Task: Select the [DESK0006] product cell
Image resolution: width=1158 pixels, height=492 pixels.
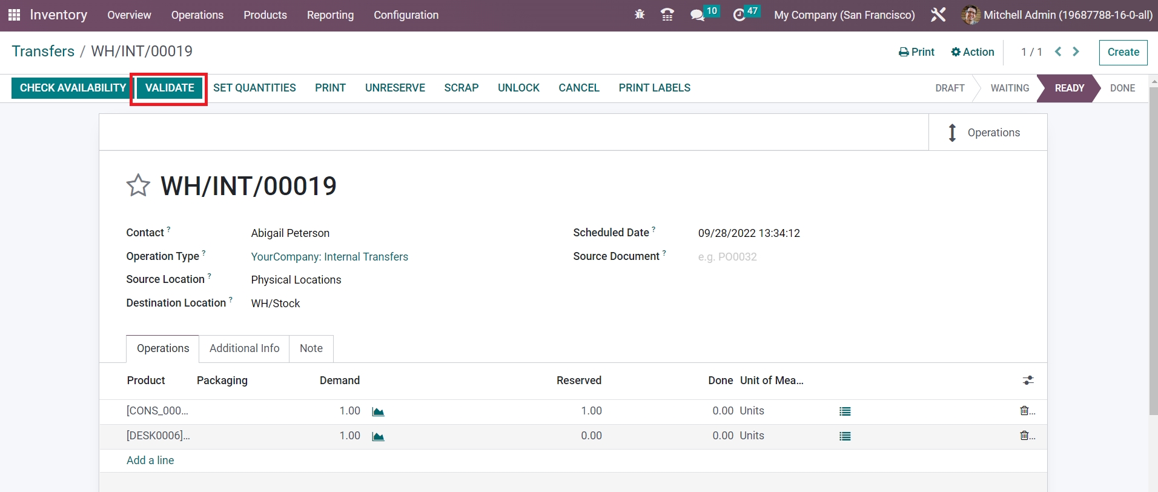Action: point(158,436)
